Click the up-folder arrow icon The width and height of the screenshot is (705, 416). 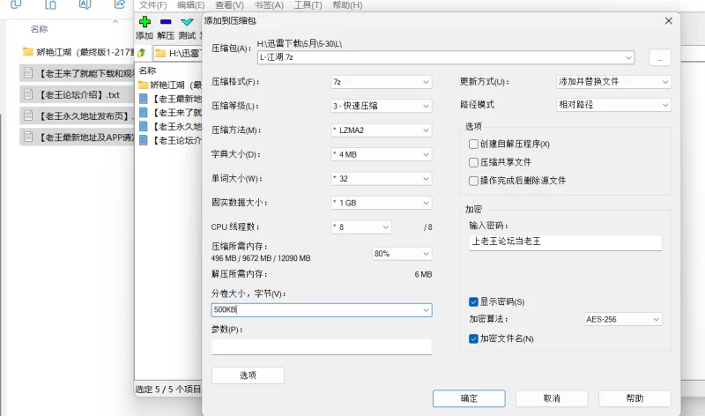click(142, 53)
